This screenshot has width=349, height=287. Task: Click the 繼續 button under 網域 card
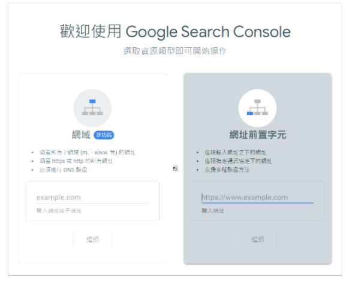92,240
